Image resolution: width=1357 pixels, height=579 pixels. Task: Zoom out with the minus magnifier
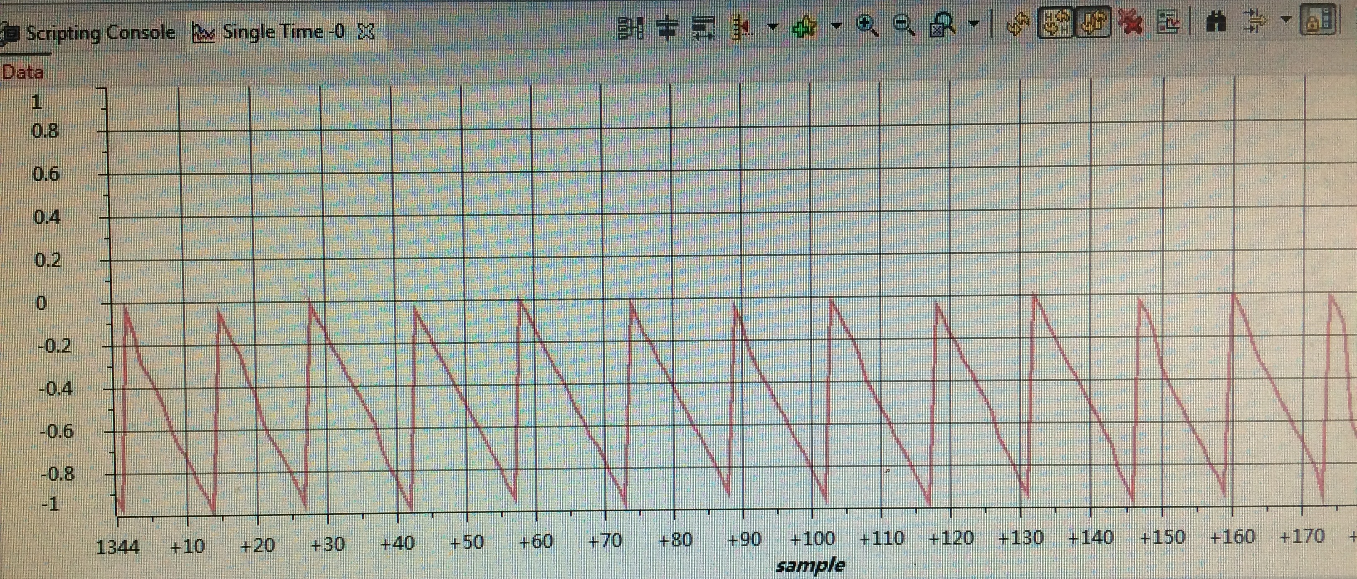coord(905,25)
